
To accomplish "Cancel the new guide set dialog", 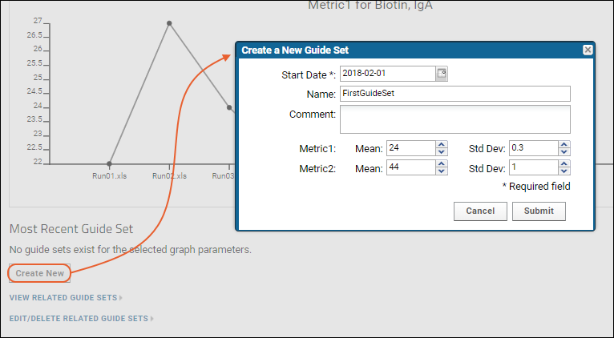I will [x=480, y=211].
